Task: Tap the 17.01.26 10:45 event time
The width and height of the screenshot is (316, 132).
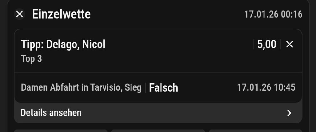Action: (266, 87)
